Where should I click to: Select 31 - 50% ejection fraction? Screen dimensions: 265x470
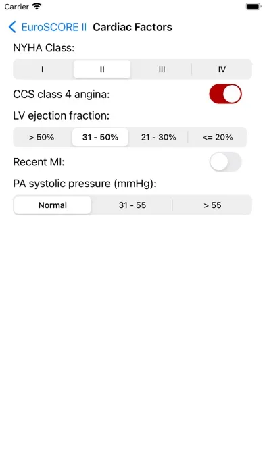[100, 137]
